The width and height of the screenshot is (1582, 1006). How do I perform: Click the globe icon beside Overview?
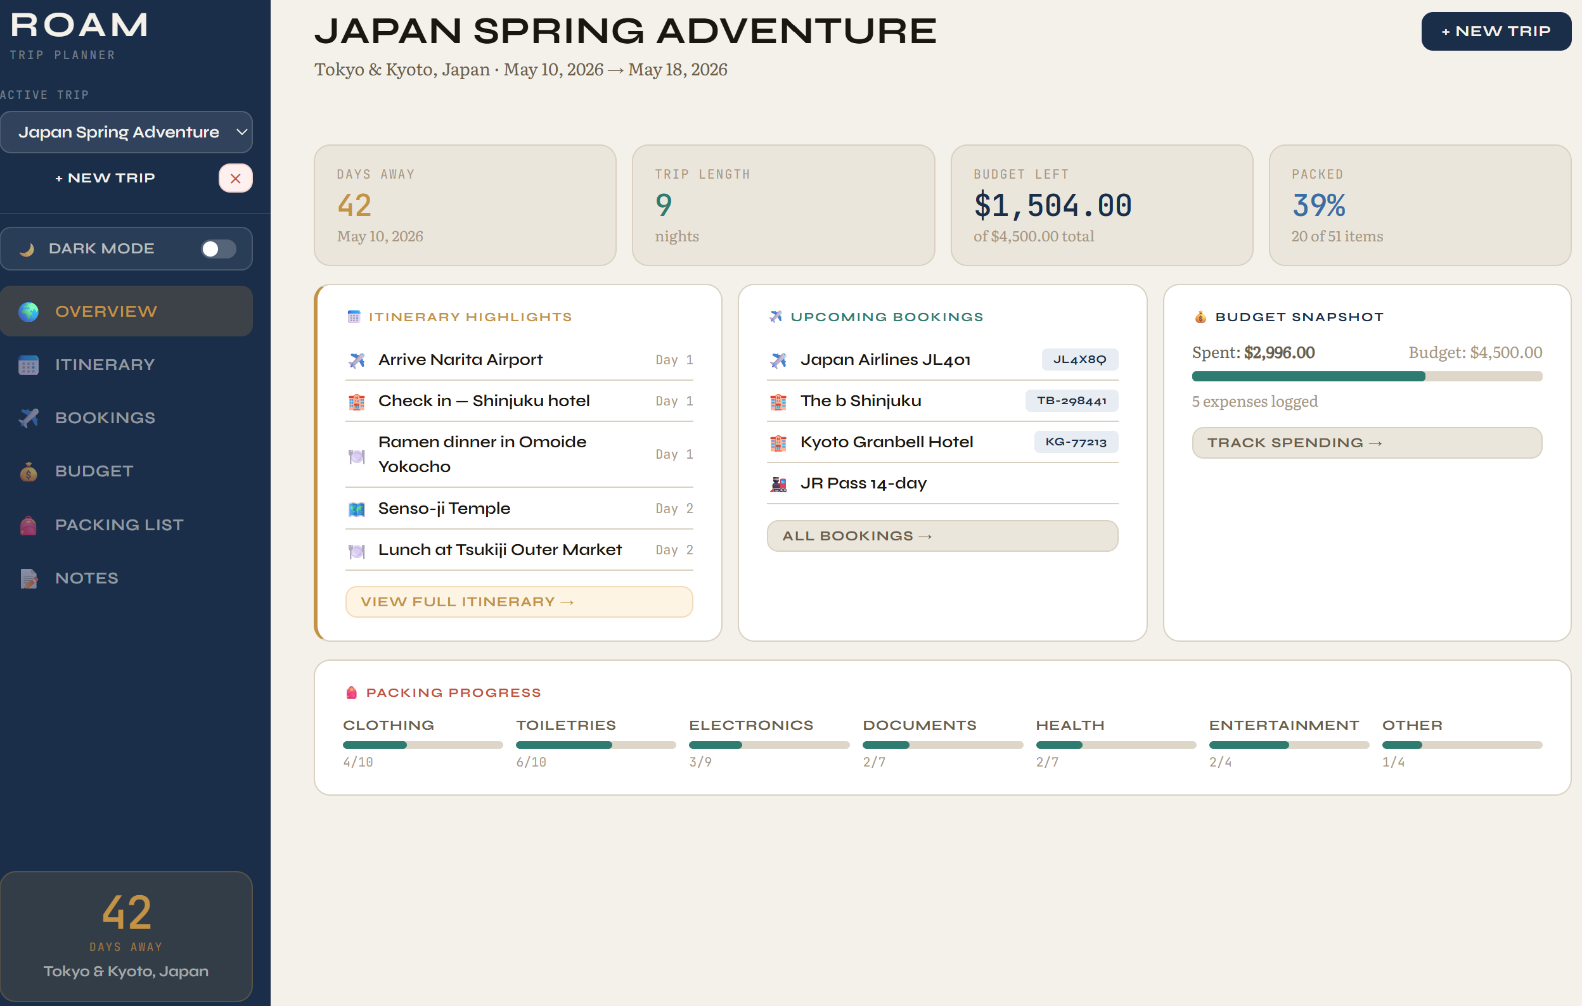point(29,311)
